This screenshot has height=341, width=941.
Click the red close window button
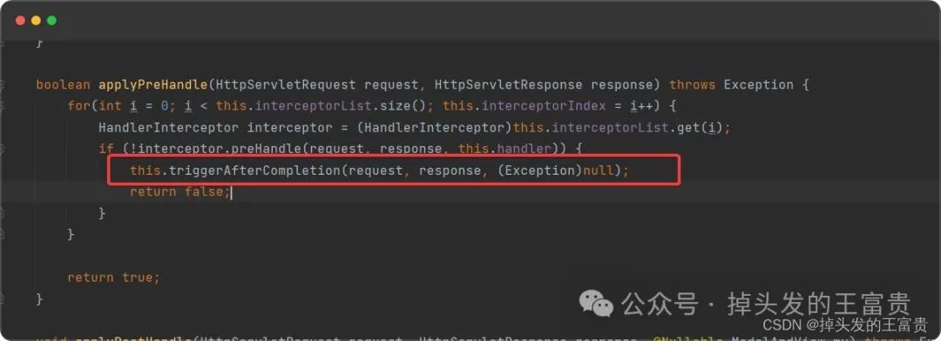click(x=20, y=20)
